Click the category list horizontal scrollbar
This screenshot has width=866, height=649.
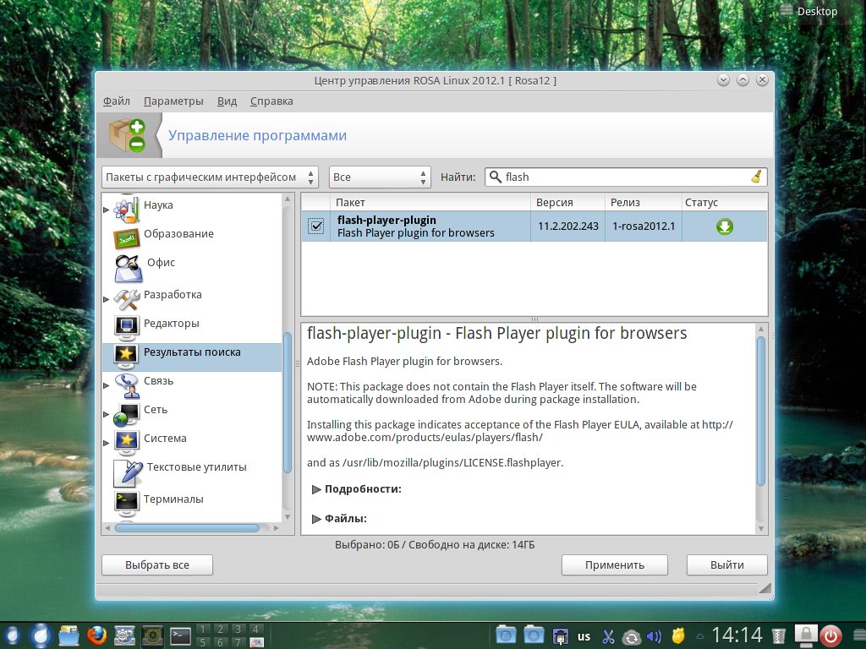[188, 528]
